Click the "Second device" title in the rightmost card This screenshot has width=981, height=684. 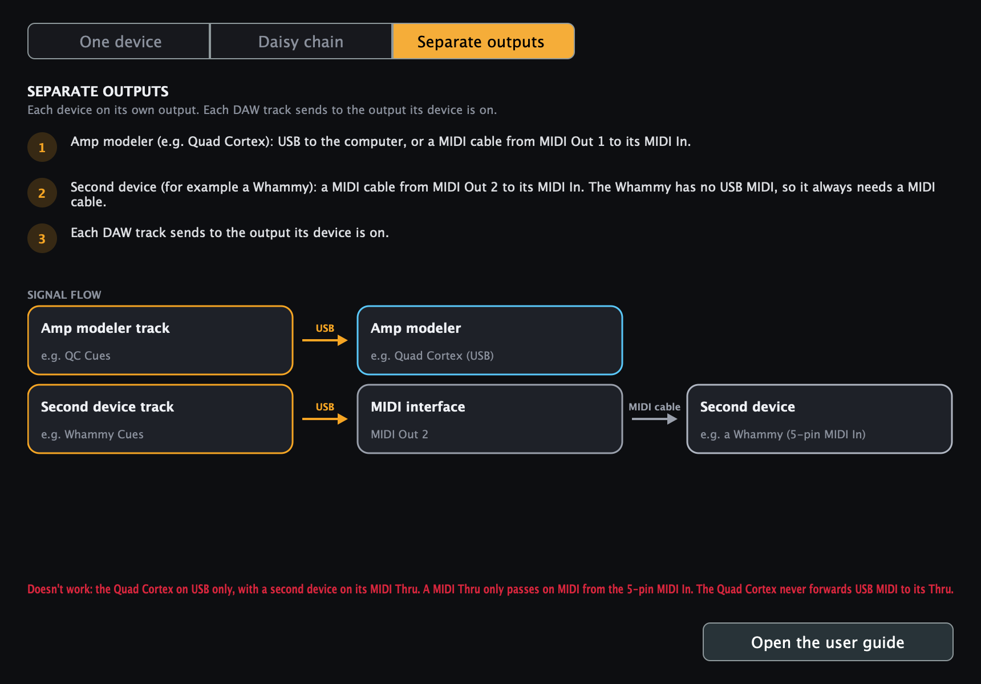[x=748, y=407]
